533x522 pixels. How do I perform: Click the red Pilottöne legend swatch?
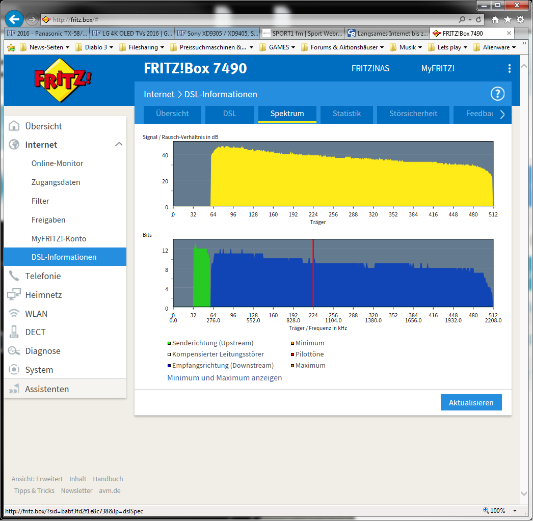pyautogui.click(x=292, y=354)
